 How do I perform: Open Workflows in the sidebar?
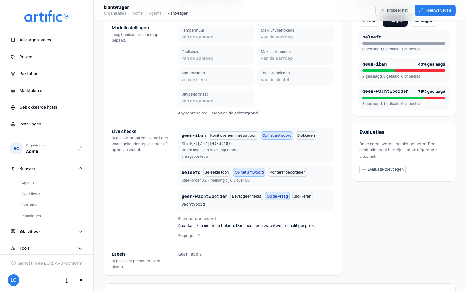pyautogui.click(x=31, y=194)
